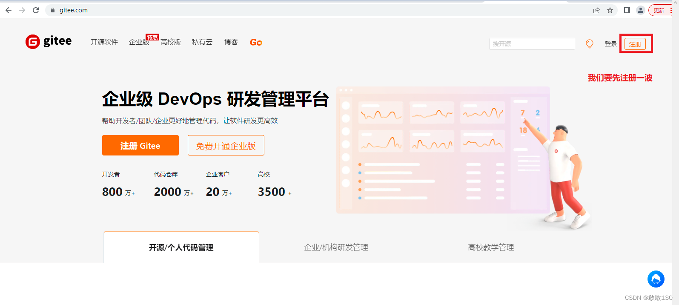Click the 免费开通企业版 button

tap(226, 145)
